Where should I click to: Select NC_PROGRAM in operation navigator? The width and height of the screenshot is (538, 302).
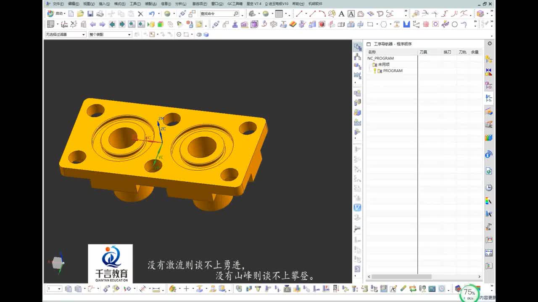[x=380, y=58]
